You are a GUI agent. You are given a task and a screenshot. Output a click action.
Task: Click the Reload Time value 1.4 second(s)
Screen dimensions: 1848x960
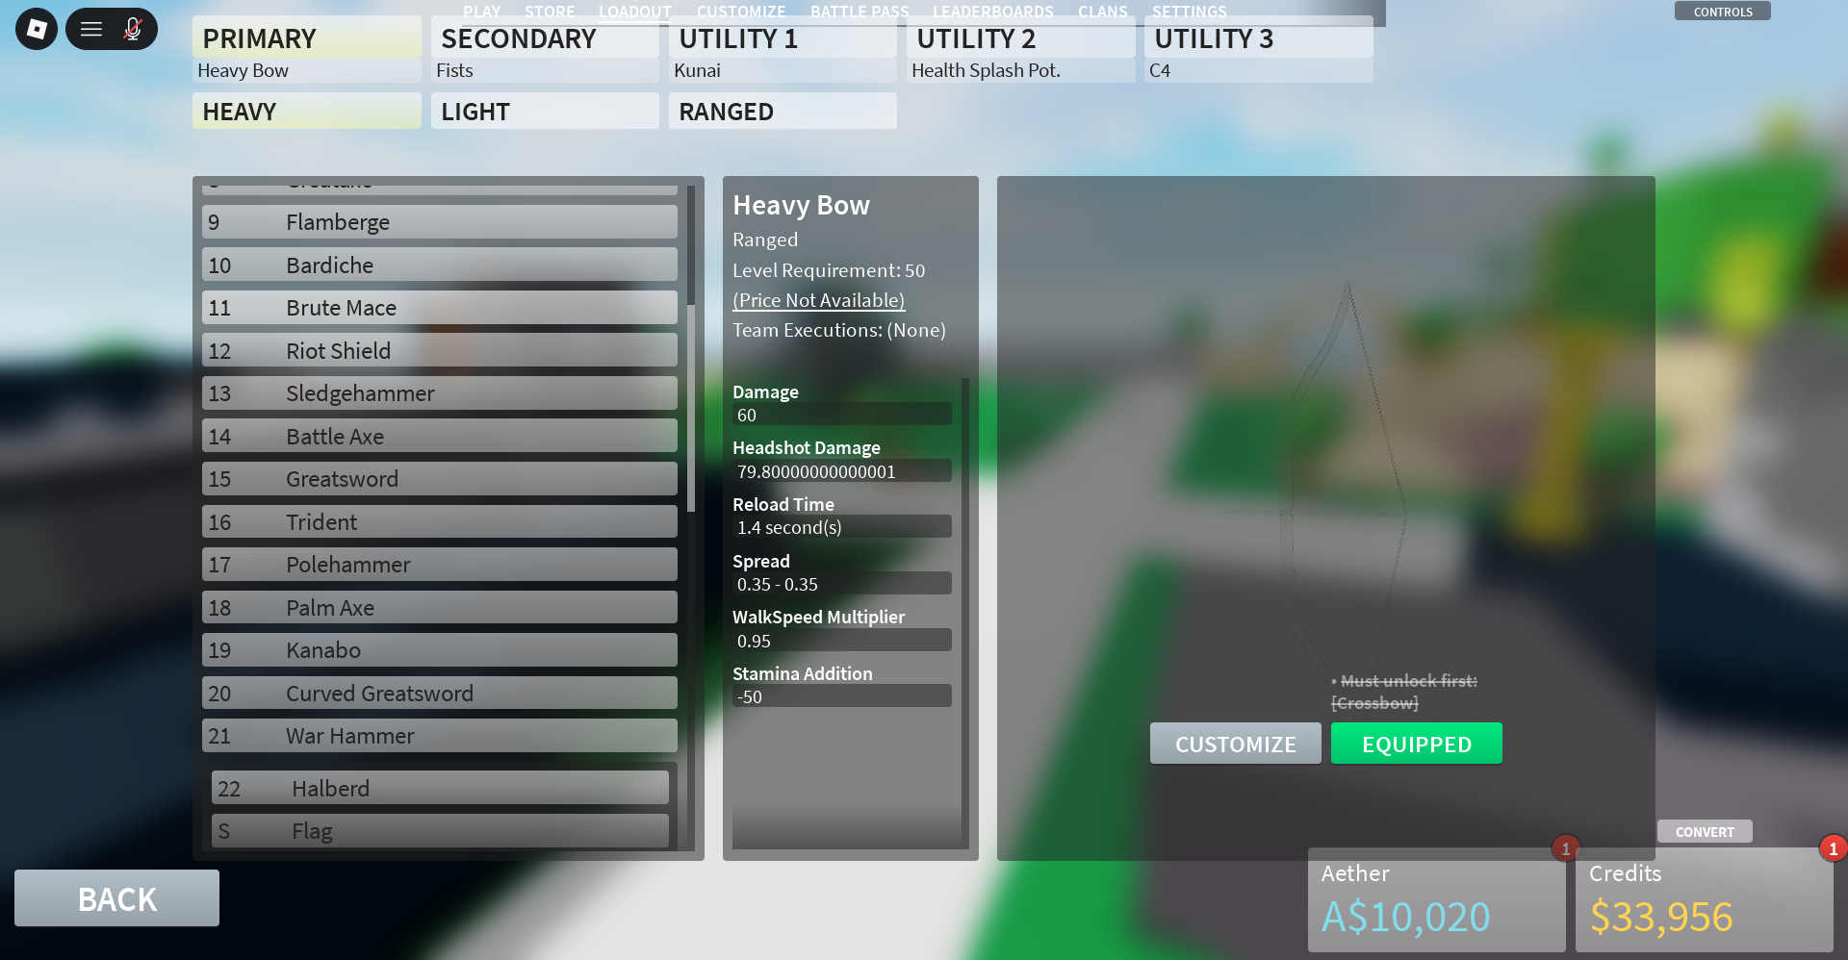[x=842, y=527]
